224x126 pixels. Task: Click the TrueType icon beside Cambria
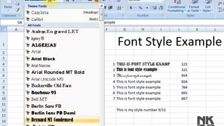pyautogui.click(x=28, y=13)
